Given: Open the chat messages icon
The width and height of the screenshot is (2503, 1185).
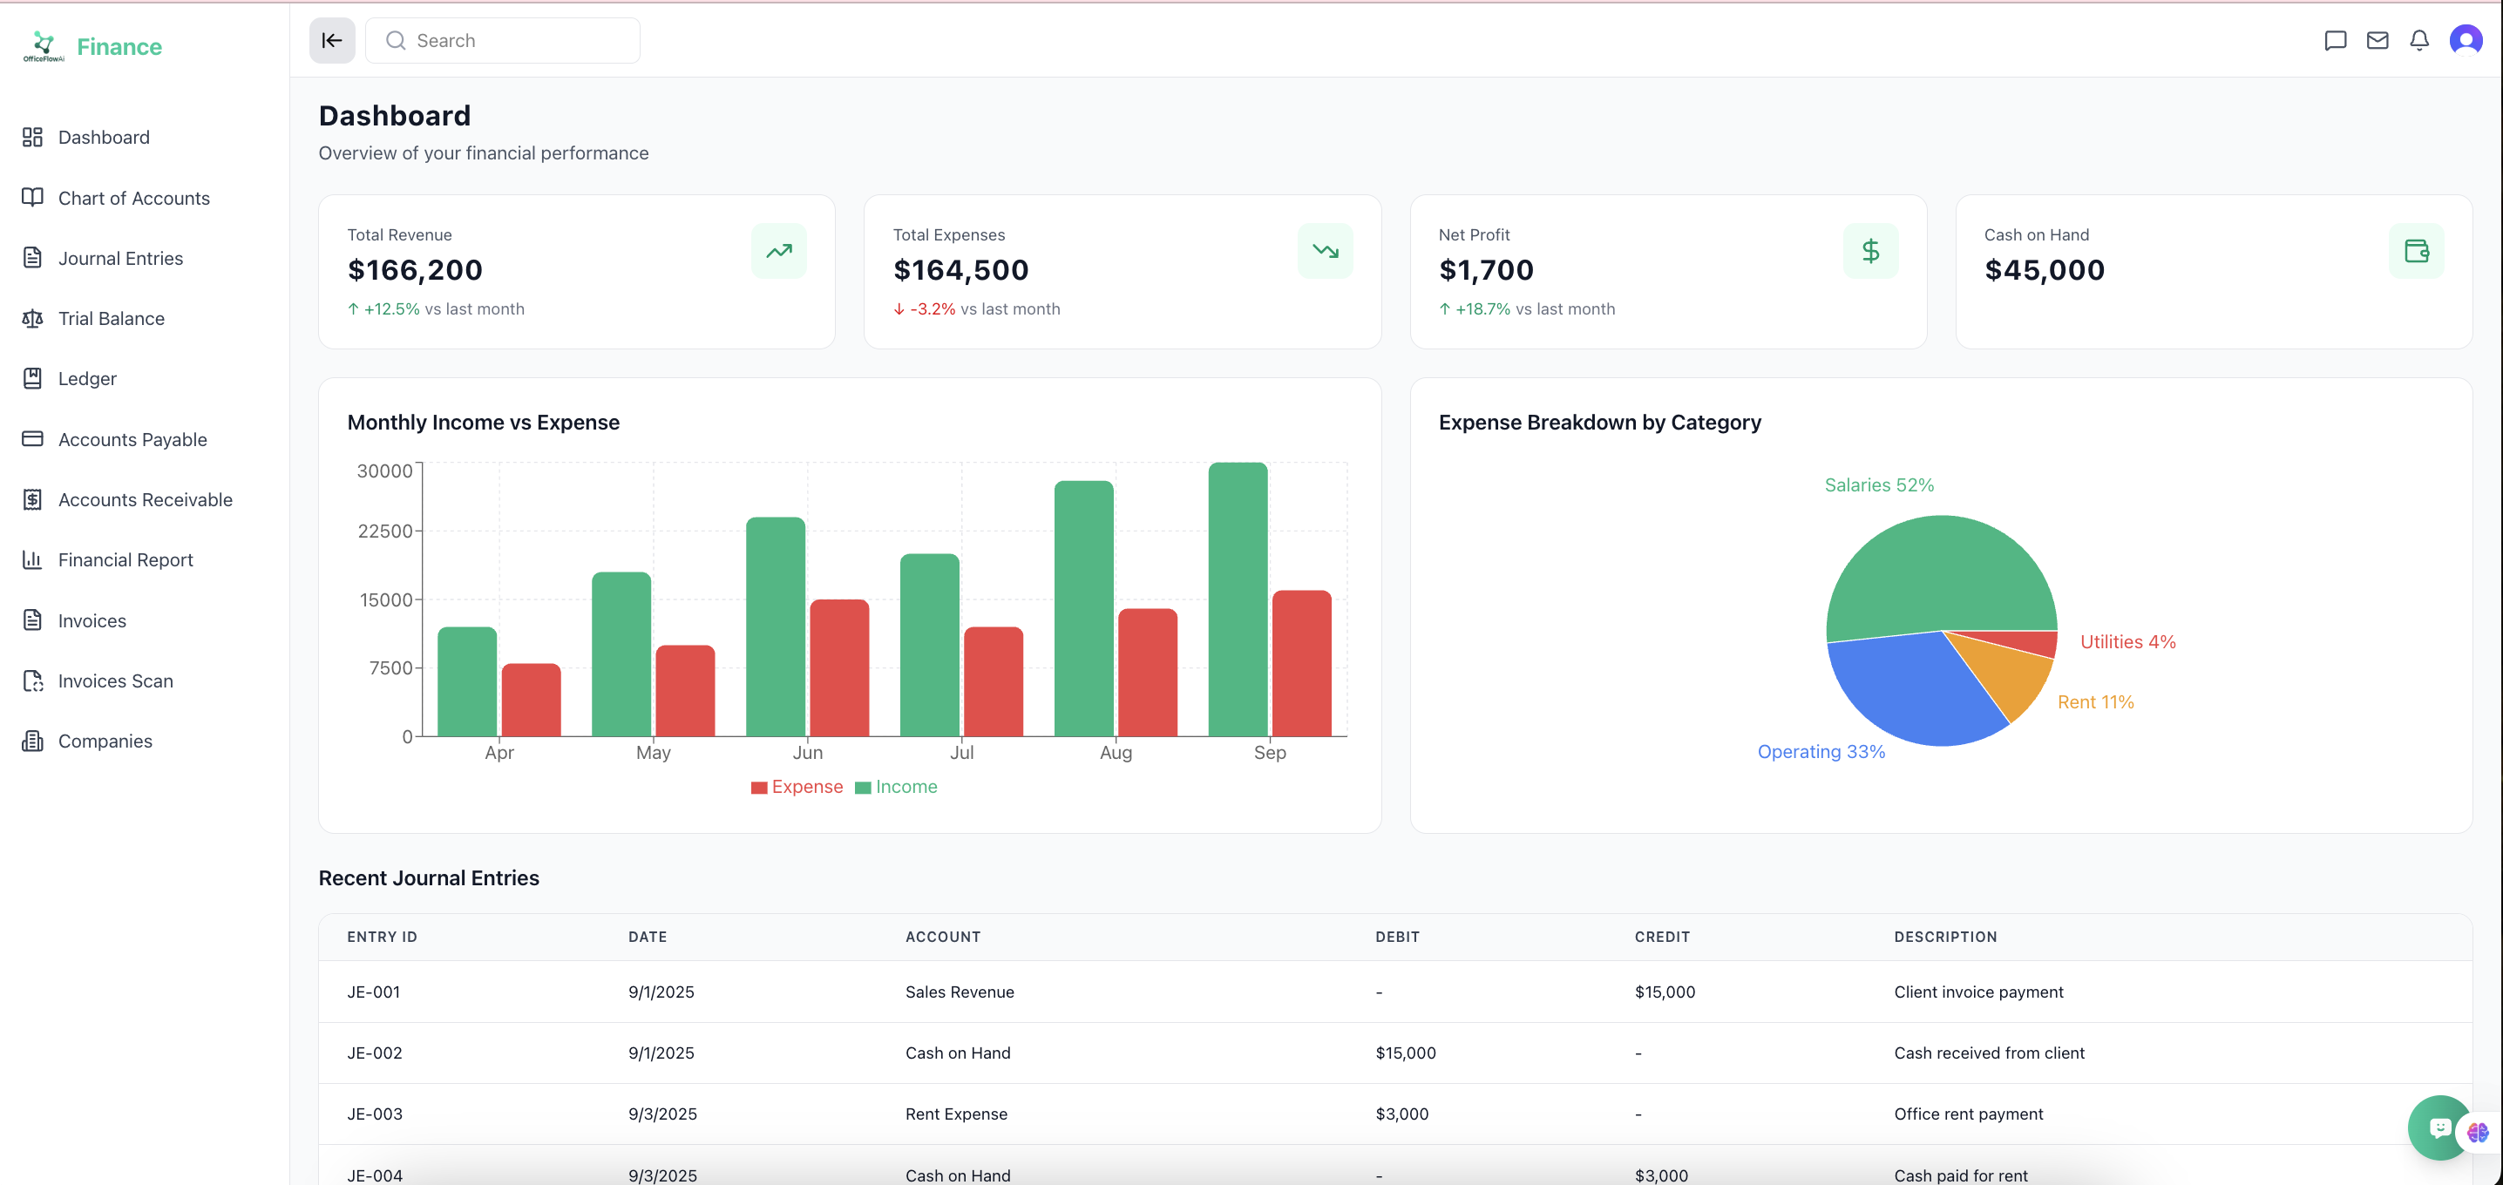Looking at the screenshot, I should pos(2335,41).
